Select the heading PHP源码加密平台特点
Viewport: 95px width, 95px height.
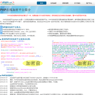[x=12, y=27]
